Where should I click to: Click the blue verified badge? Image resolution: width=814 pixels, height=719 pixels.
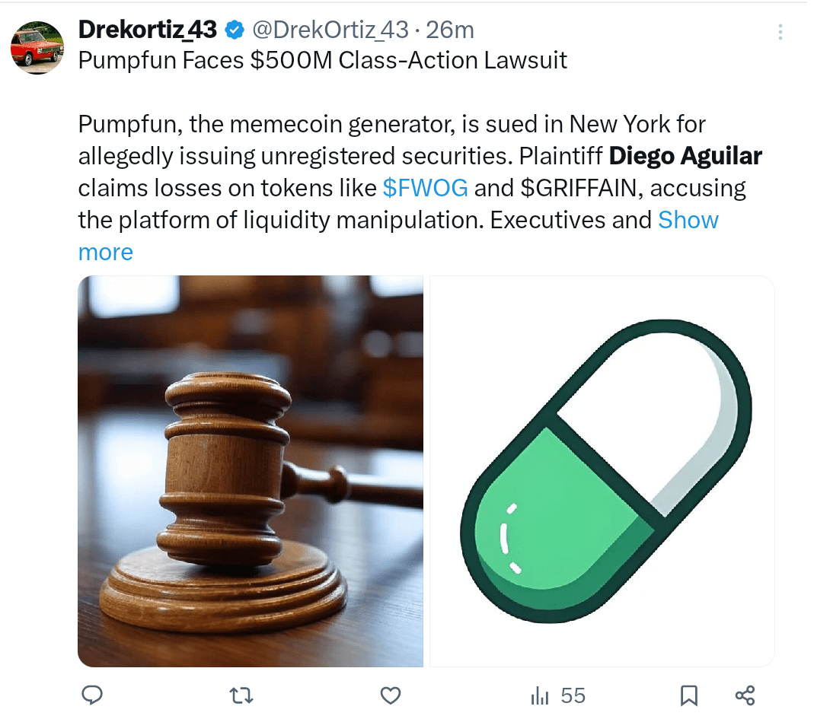pos(235,30)
